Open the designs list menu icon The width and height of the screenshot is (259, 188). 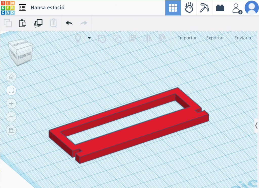click(23, 8)
